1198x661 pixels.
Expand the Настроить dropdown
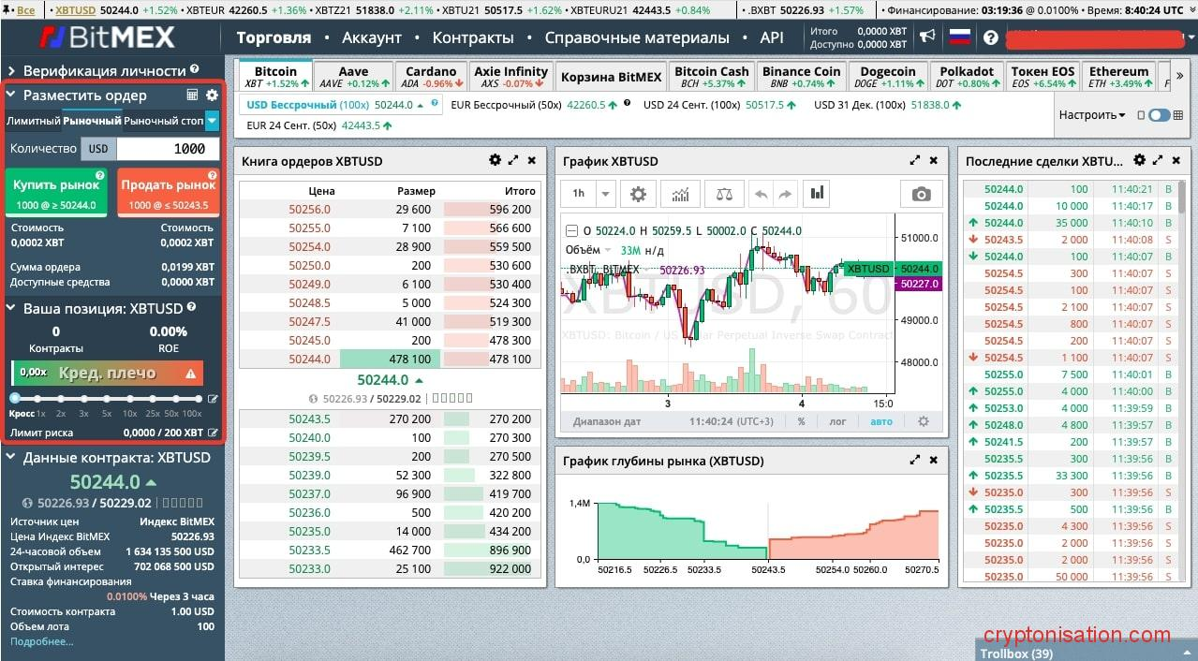click(1092, 115)
